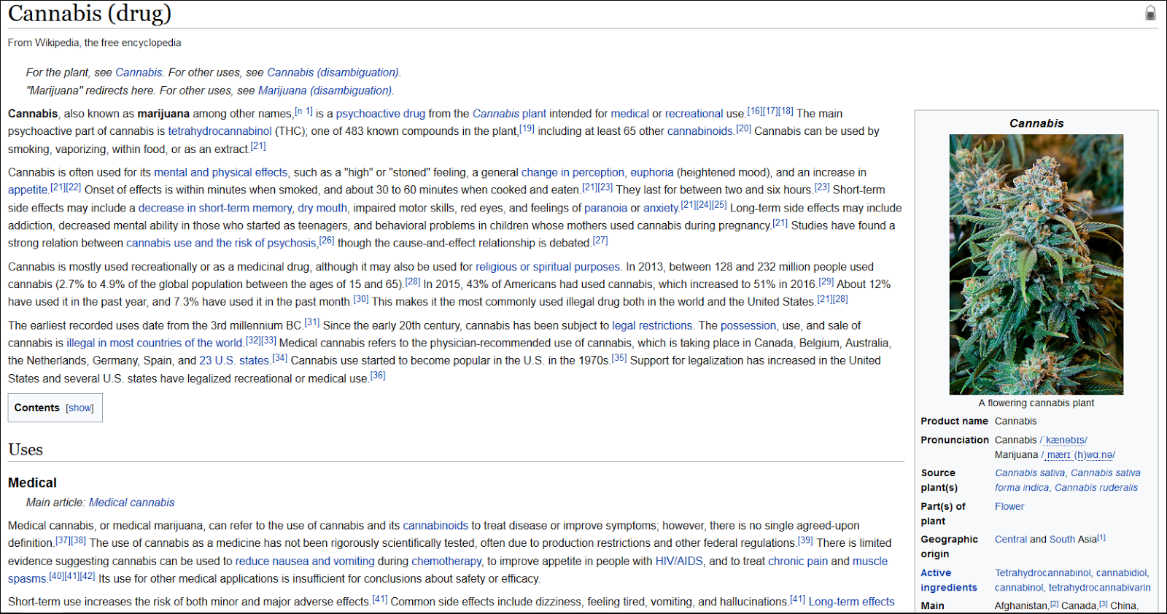1167x614 pixels.
Task: Open the recreational use link
Action: (694, 114)
